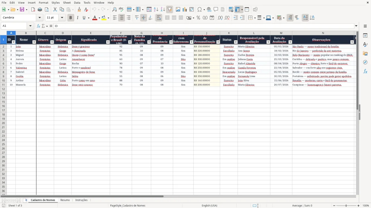
Task: Toggle Wrap Text button
Action: [x=159, y=18]
